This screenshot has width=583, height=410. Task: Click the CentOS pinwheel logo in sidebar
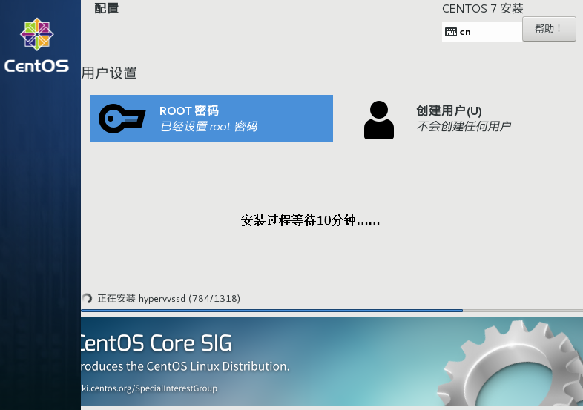pyautogui.click(x=36, y=36)
